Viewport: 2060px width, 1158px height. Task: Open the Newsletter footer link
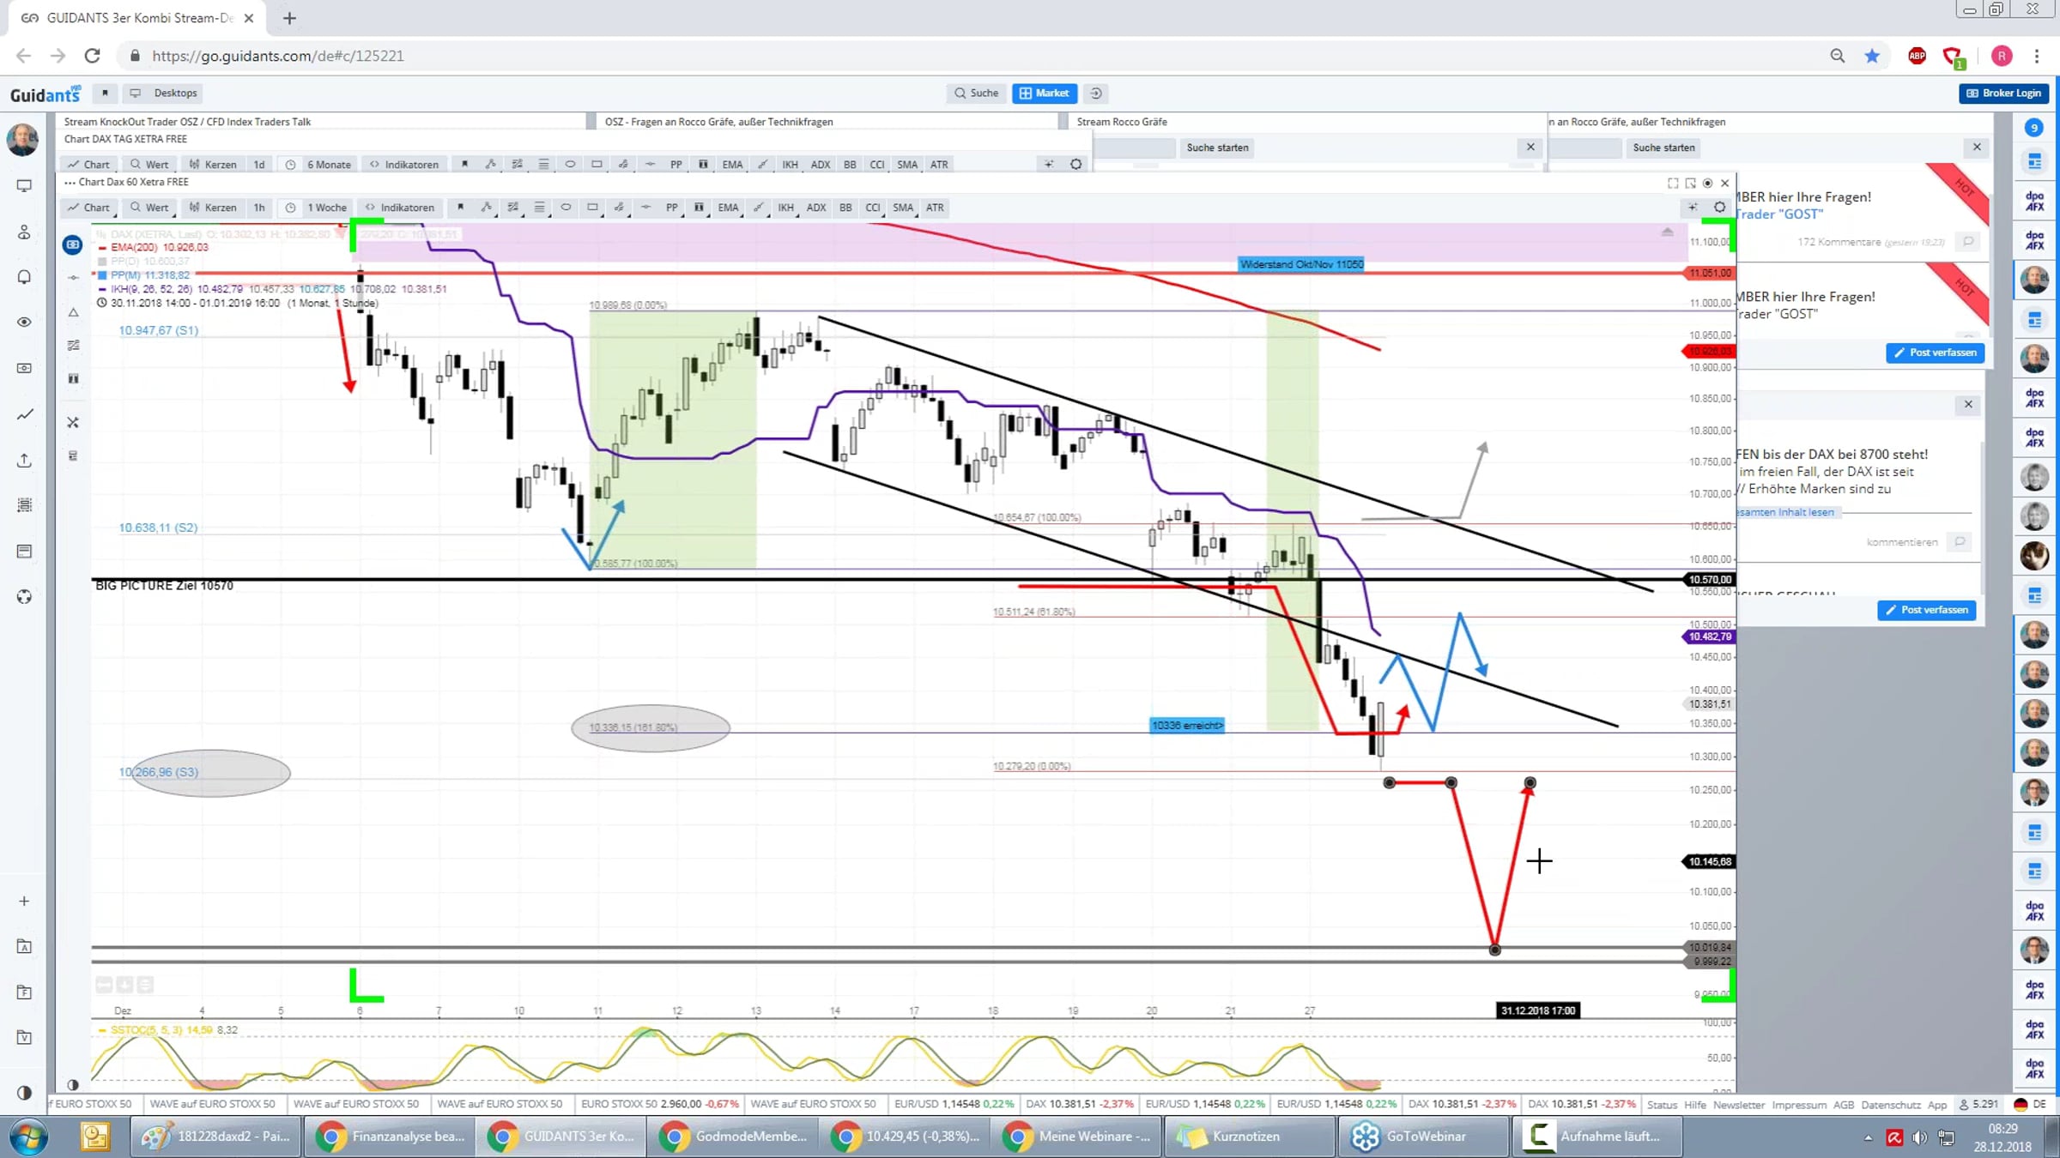click(x=1738, y=1105)
